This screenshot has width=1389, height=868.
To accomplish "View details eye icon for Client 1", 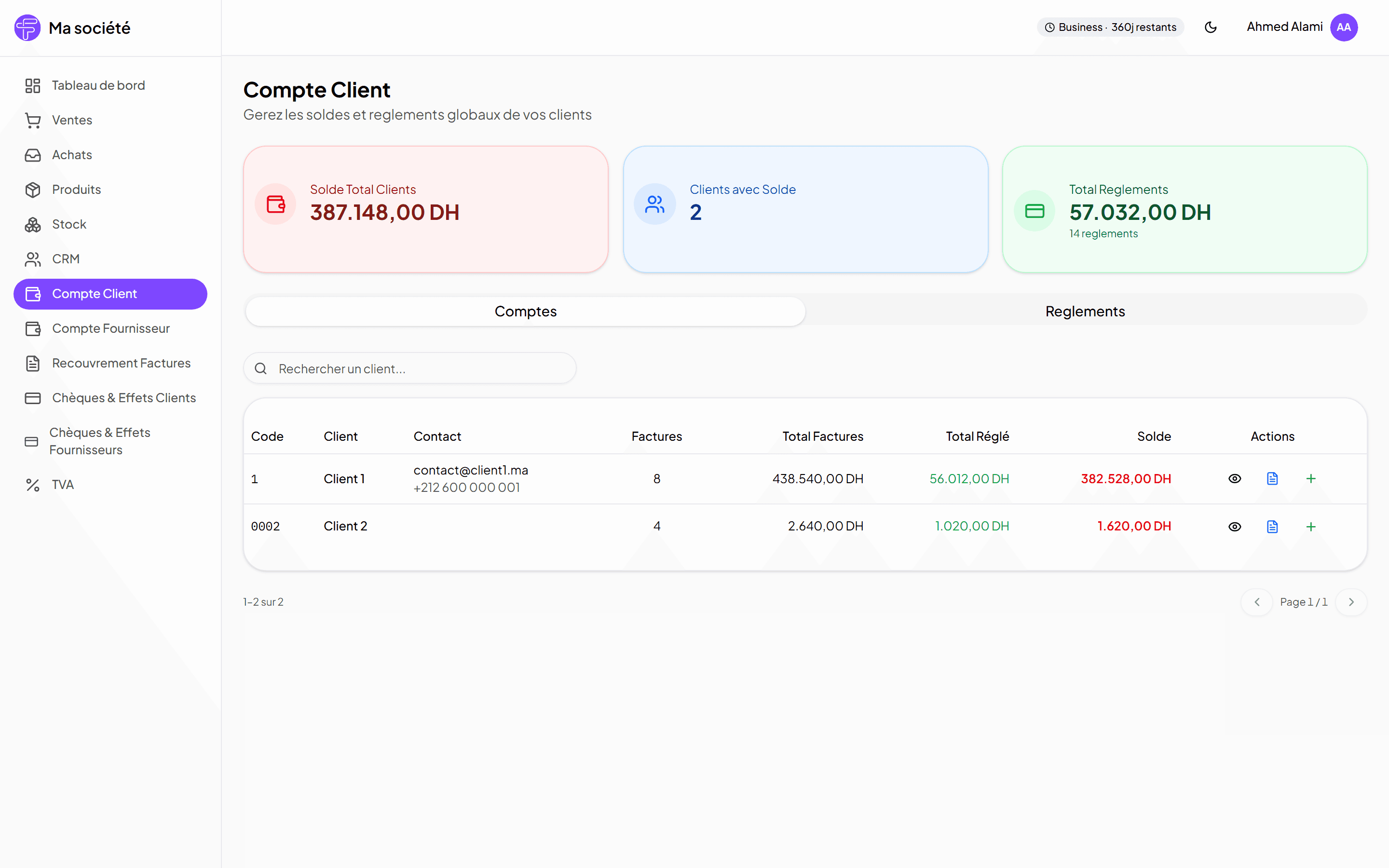I will pyautogui.click(x=1235, y=479).
